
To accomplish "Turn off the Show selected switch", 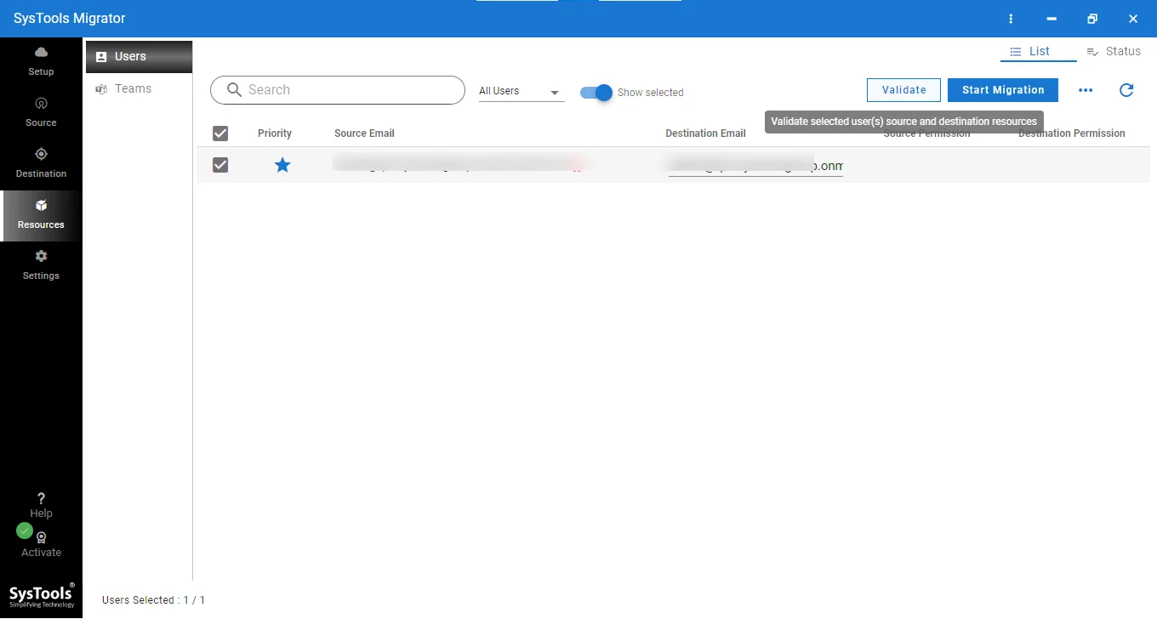I will [596, 93].
